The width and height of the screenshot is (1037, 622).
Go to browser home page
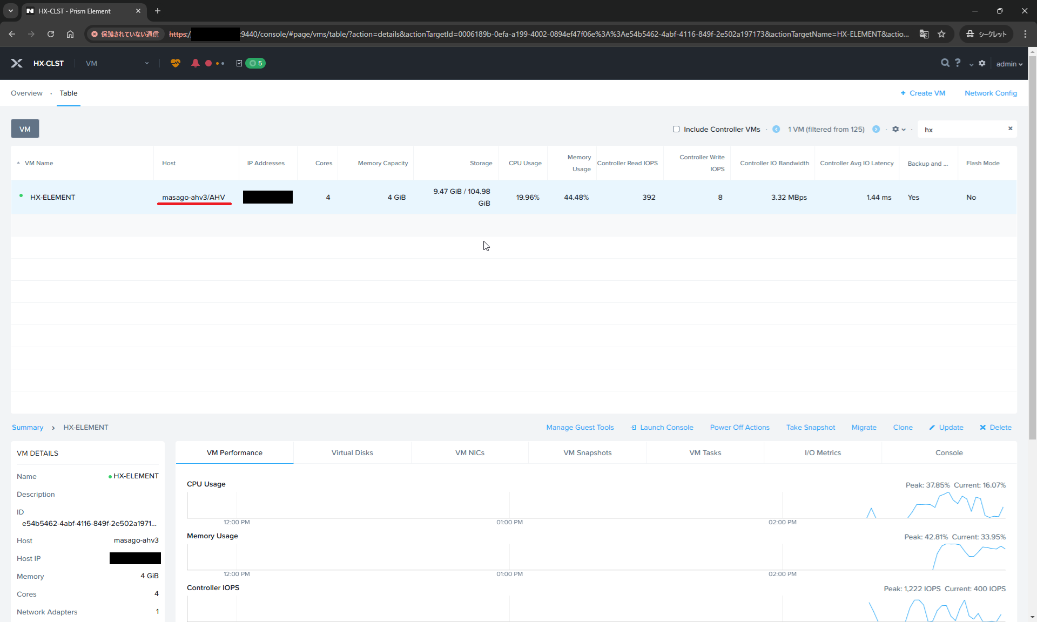click(70, 34)
